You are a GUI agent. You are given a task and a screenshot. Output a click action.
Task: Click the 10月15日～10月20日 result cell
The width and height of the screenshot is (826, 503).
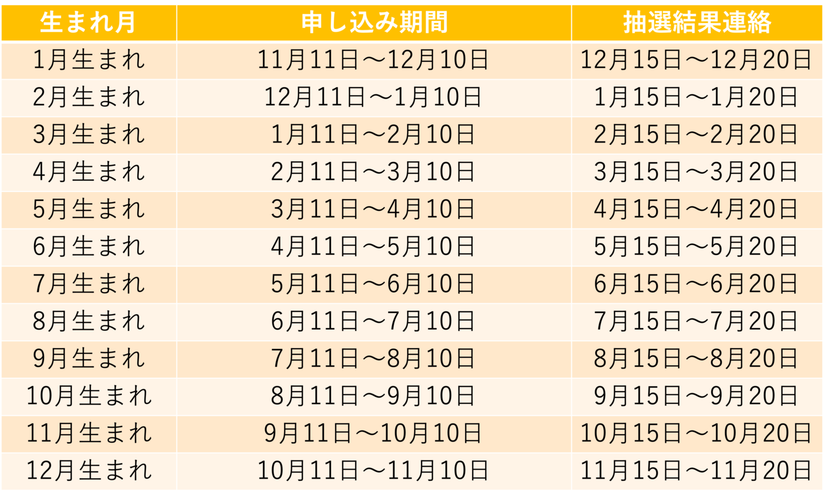697,434
